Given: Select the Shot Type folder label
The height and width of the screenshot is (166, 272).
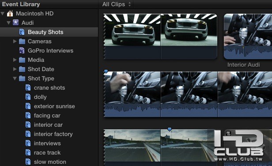Looking at the screenshot, I should coord(41,79).
